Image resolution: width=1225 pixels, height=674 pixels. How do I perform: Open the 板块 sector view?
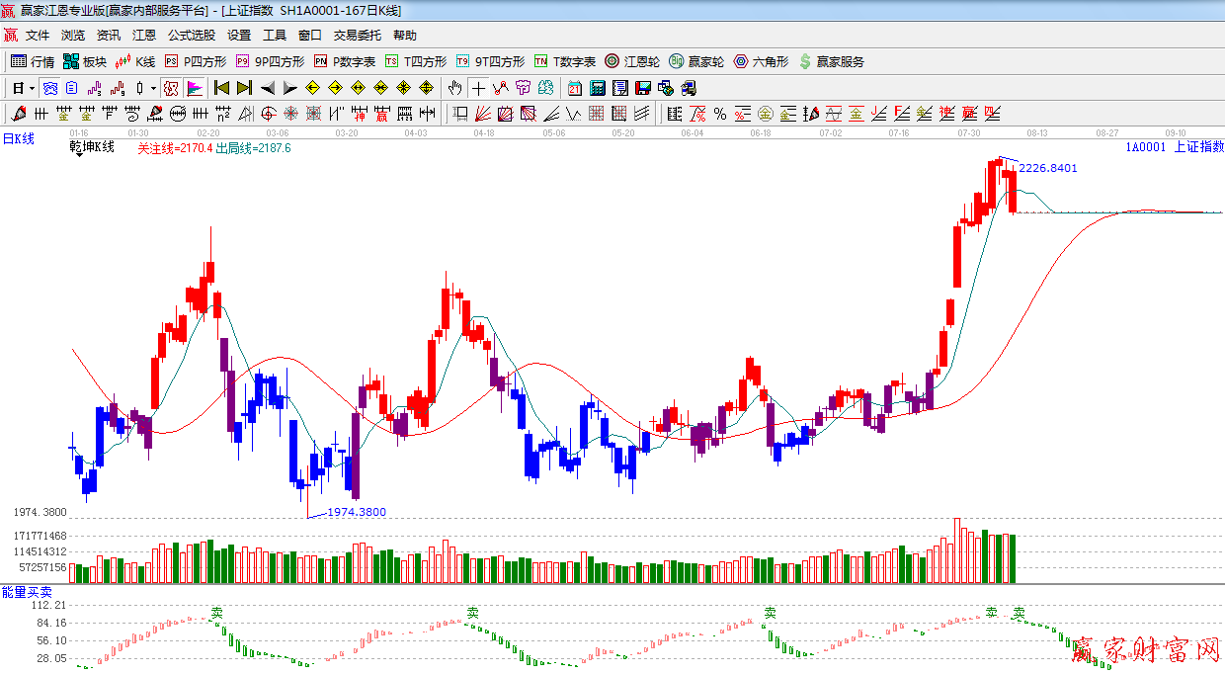pyautogui.click(x=84, y=61)
